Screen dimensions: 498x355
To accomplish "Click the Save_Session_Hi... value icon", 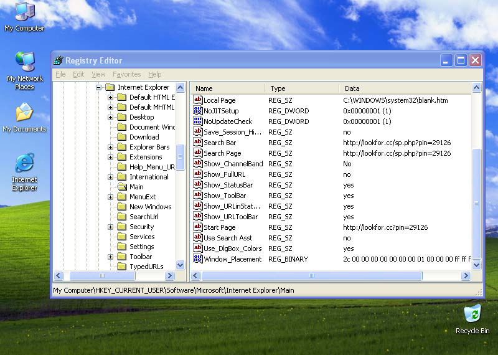I will tap(197, 132).
